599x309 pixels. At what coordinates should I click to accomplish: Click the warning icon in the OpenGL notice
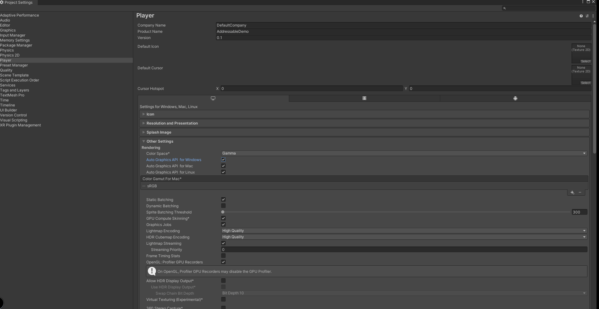point(152,271)
